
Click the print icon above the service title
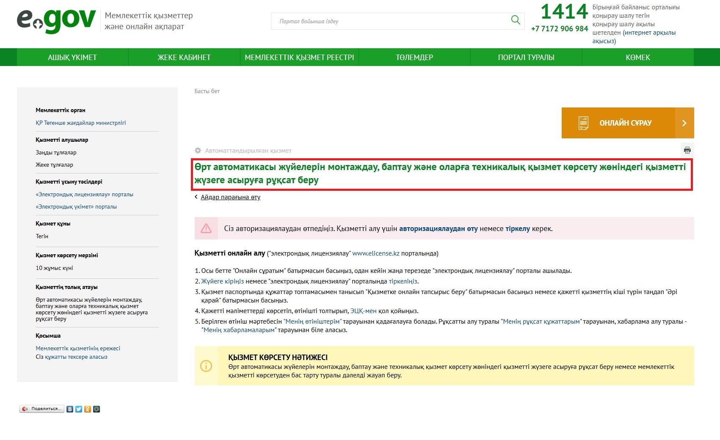(688, 150)
